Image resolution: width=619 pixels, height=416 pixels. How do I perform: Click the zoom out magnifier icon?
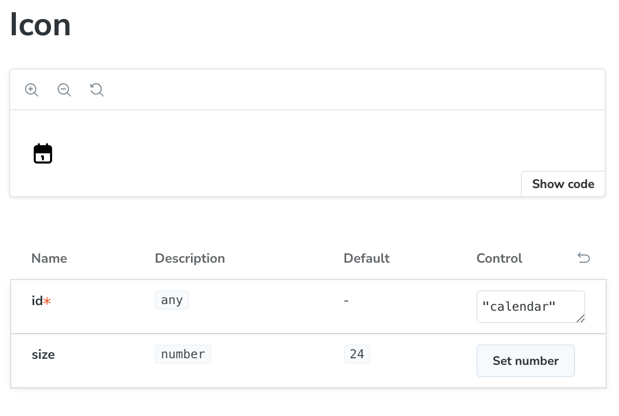64,90
